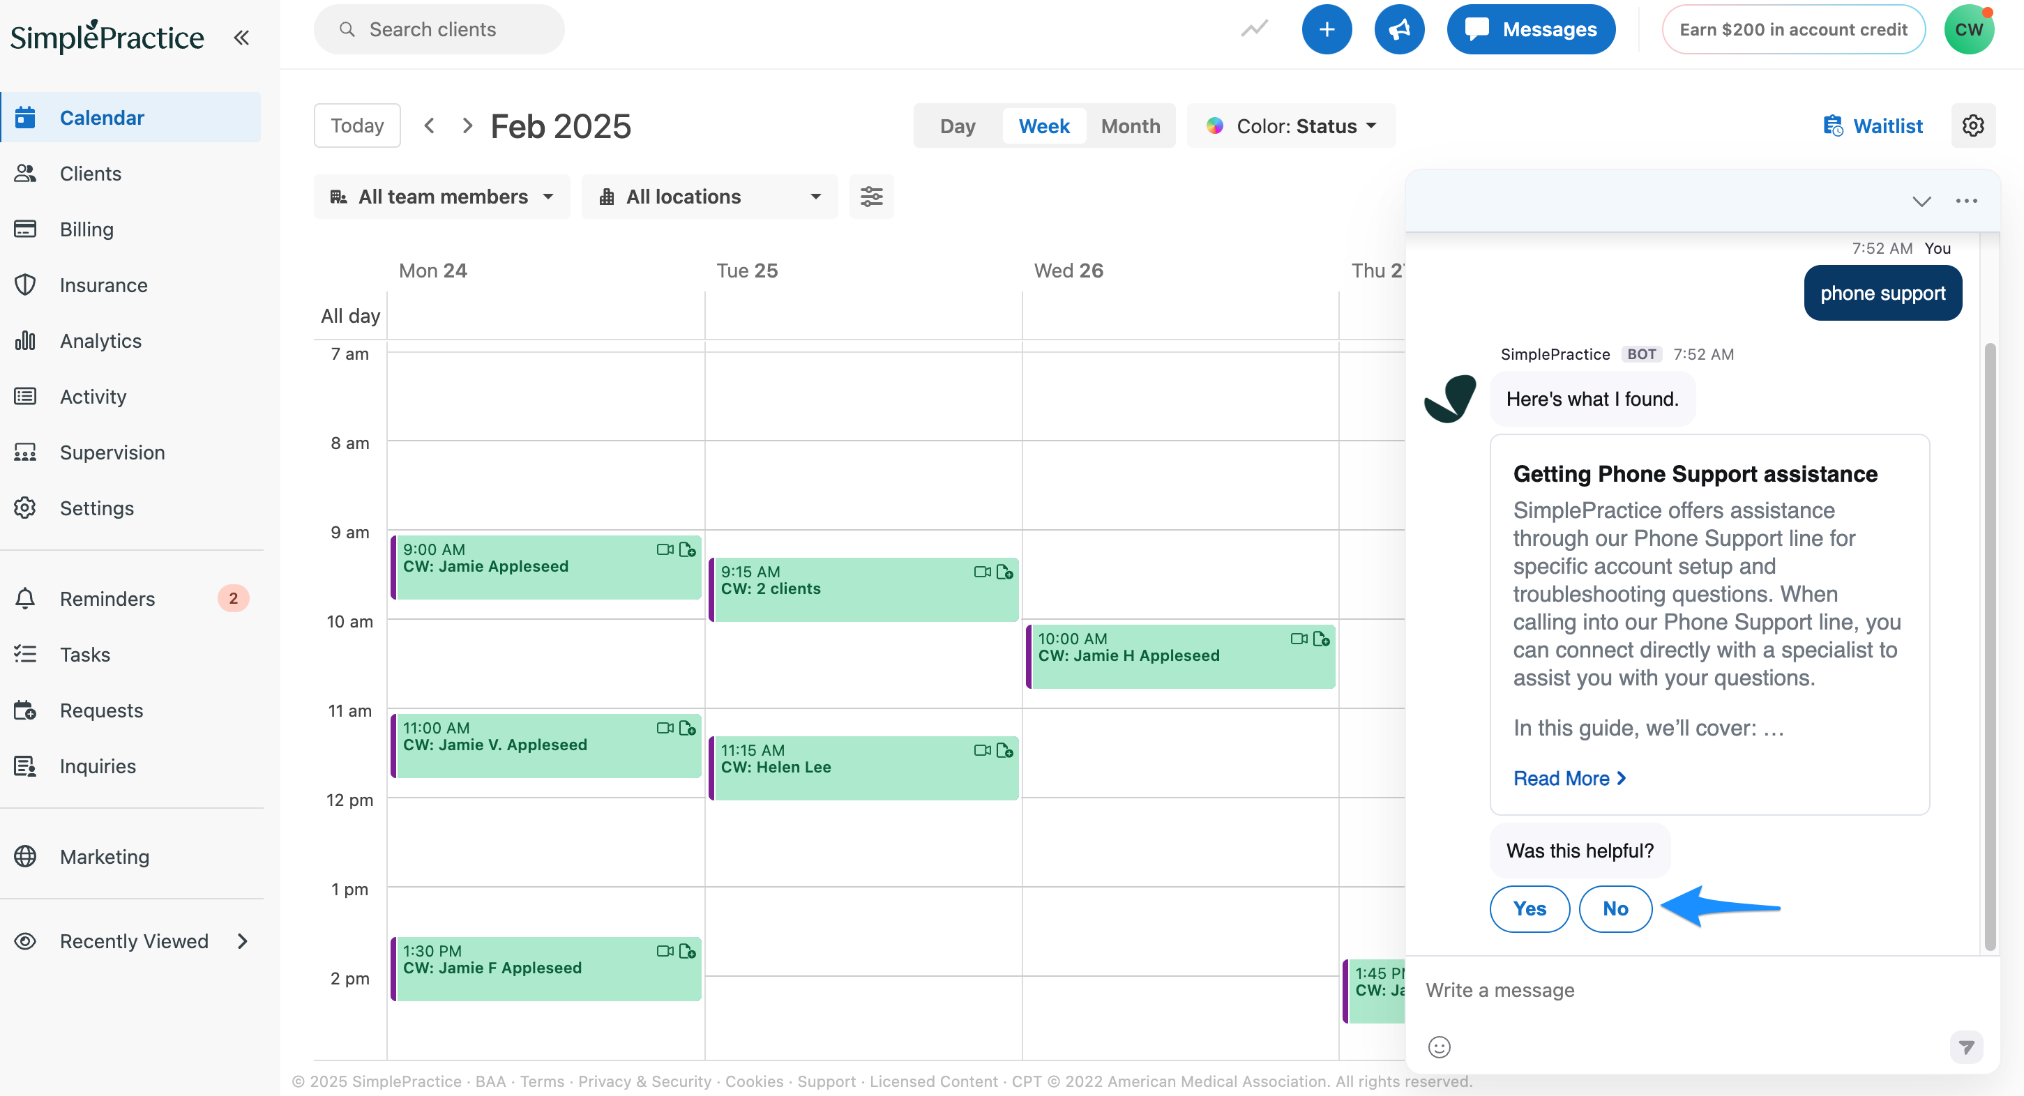Open chat widget more options menu

pyautogui.click(x=1966, y=201)
